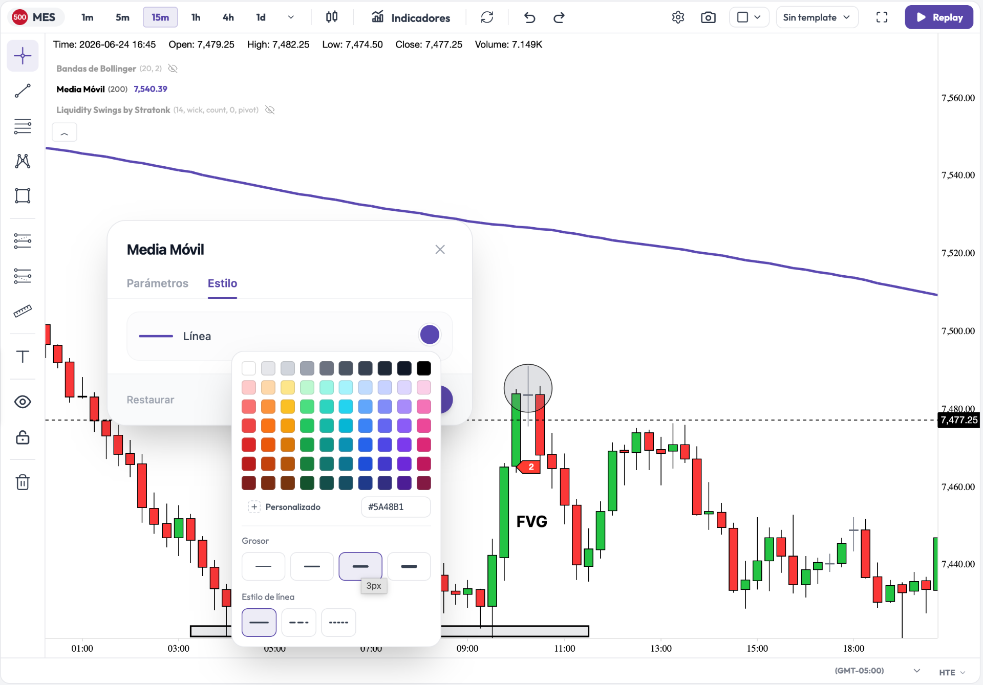This screenshot has width=983, height=685.
Task: Select dotted line style
Action: coord(338,623)
